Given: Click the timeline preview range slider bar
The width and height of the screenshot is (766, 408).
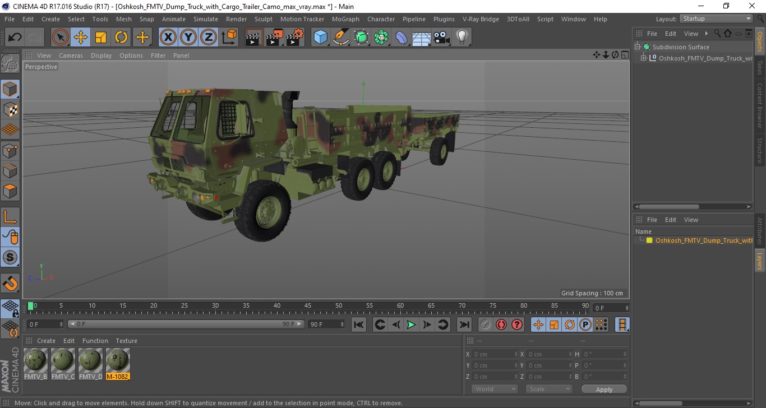Looking at the screenshot, I should coord(186,324).
